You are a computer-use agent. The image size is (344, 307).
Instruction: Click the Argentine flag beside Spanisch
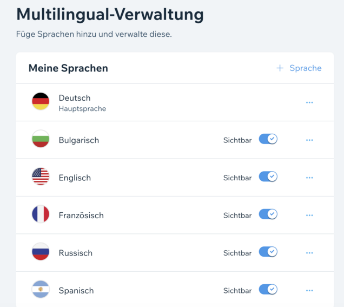[x=41, y=289]
